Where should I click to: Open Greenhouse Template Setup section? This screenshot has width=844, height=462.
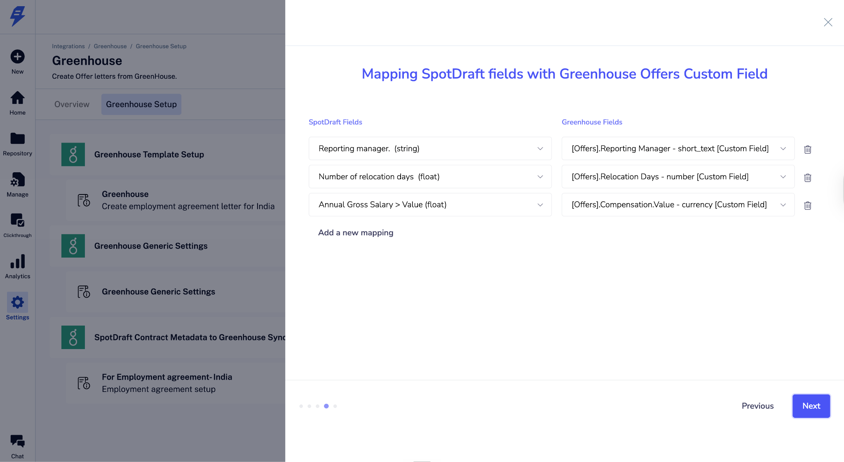pos(167,155)
